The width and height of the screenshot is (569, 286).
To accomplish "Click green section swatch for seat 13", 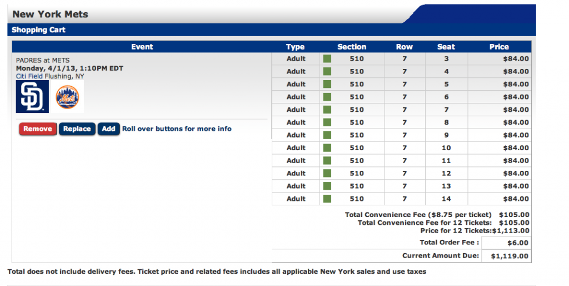I will pyautogui.click(x=327, y=186).
